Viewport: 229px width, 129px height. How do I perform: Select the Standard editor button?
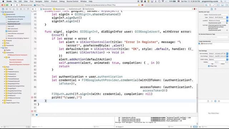click(206, 5)
